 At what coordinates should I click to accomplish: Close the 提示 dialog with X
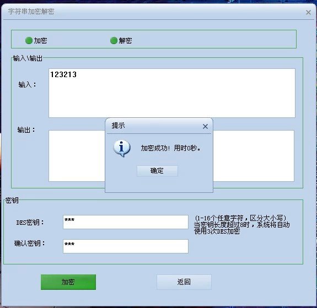(x=205, y=127)
